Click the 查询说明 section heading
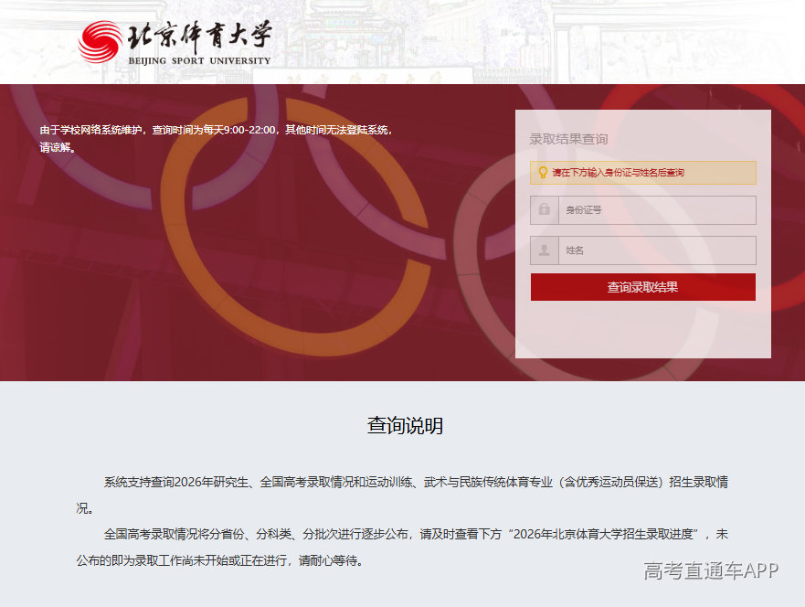The image size is (805, 607). 405,426
